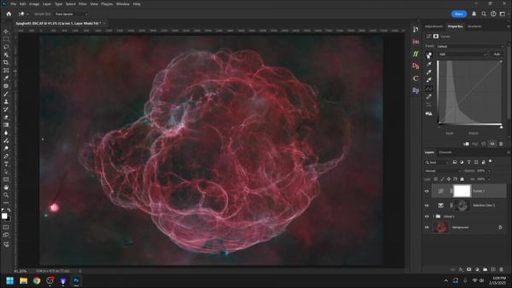Activate on-image adjustment hand in Curves

[429, 55]
